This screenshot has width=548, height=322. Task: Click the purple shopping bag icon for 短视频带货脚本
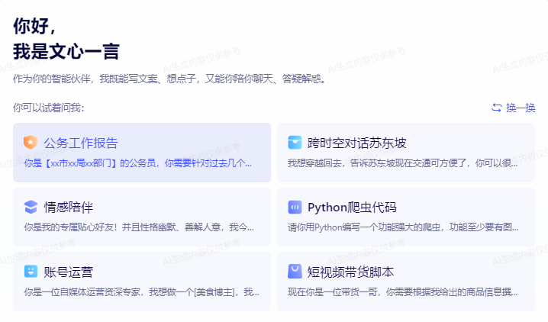pyautogui.click(x=295, y=272)
